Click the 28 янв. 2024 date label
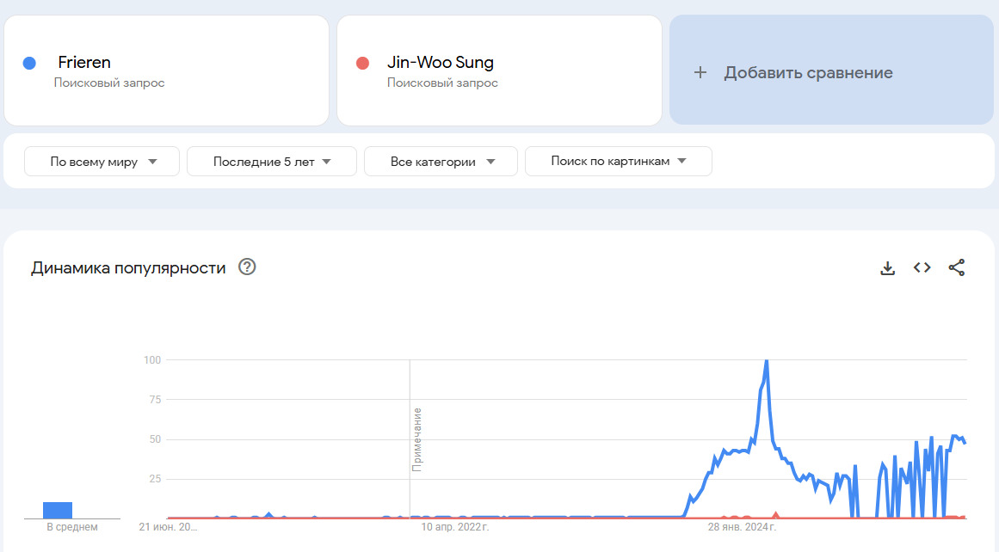 [x=742, y=527]
